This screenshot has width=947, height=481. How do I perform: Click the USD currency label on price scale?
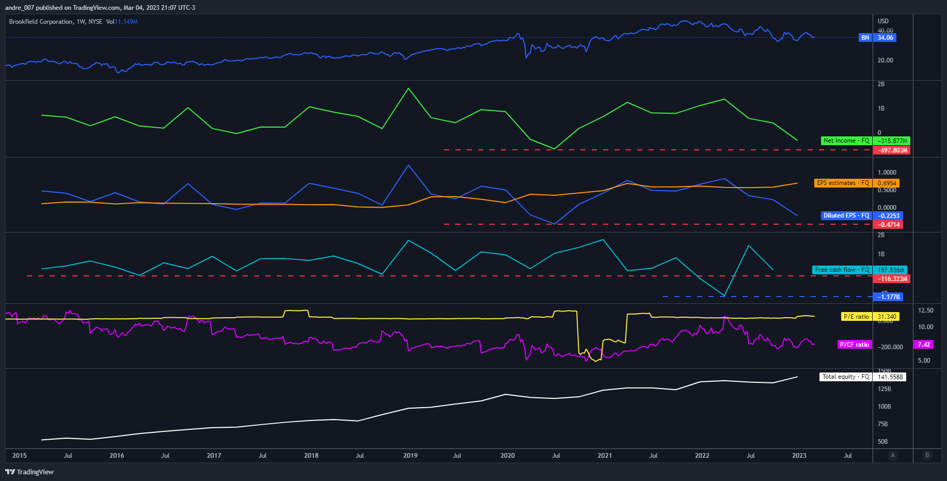(883, 21)
